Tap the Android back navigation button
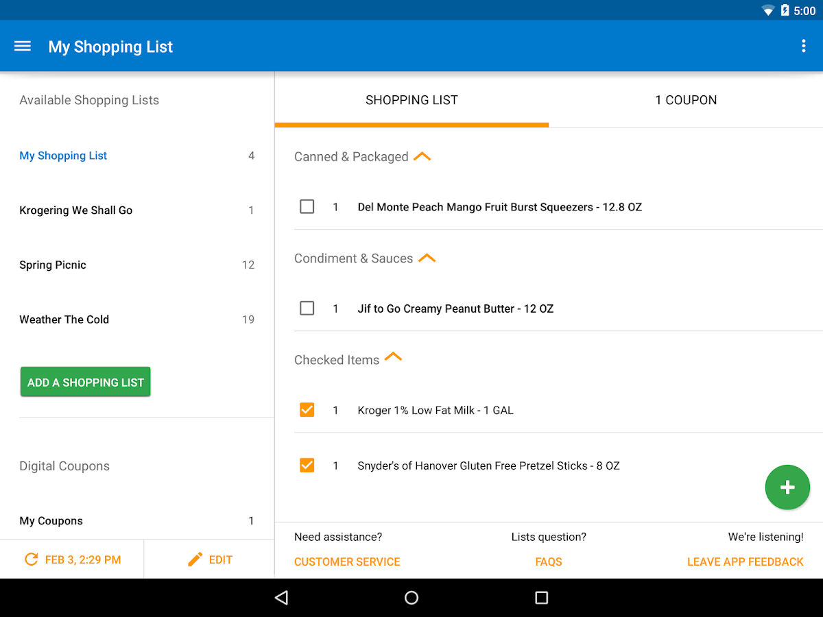The height and width of the screenshot is (617, 823). click(281, 598)
